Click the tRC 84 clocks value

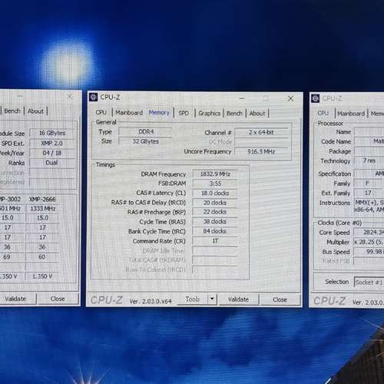(x=215, y=231)
